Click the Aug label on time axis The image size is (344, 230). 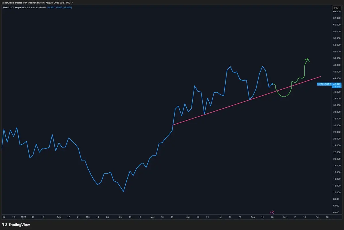point(253,217)
